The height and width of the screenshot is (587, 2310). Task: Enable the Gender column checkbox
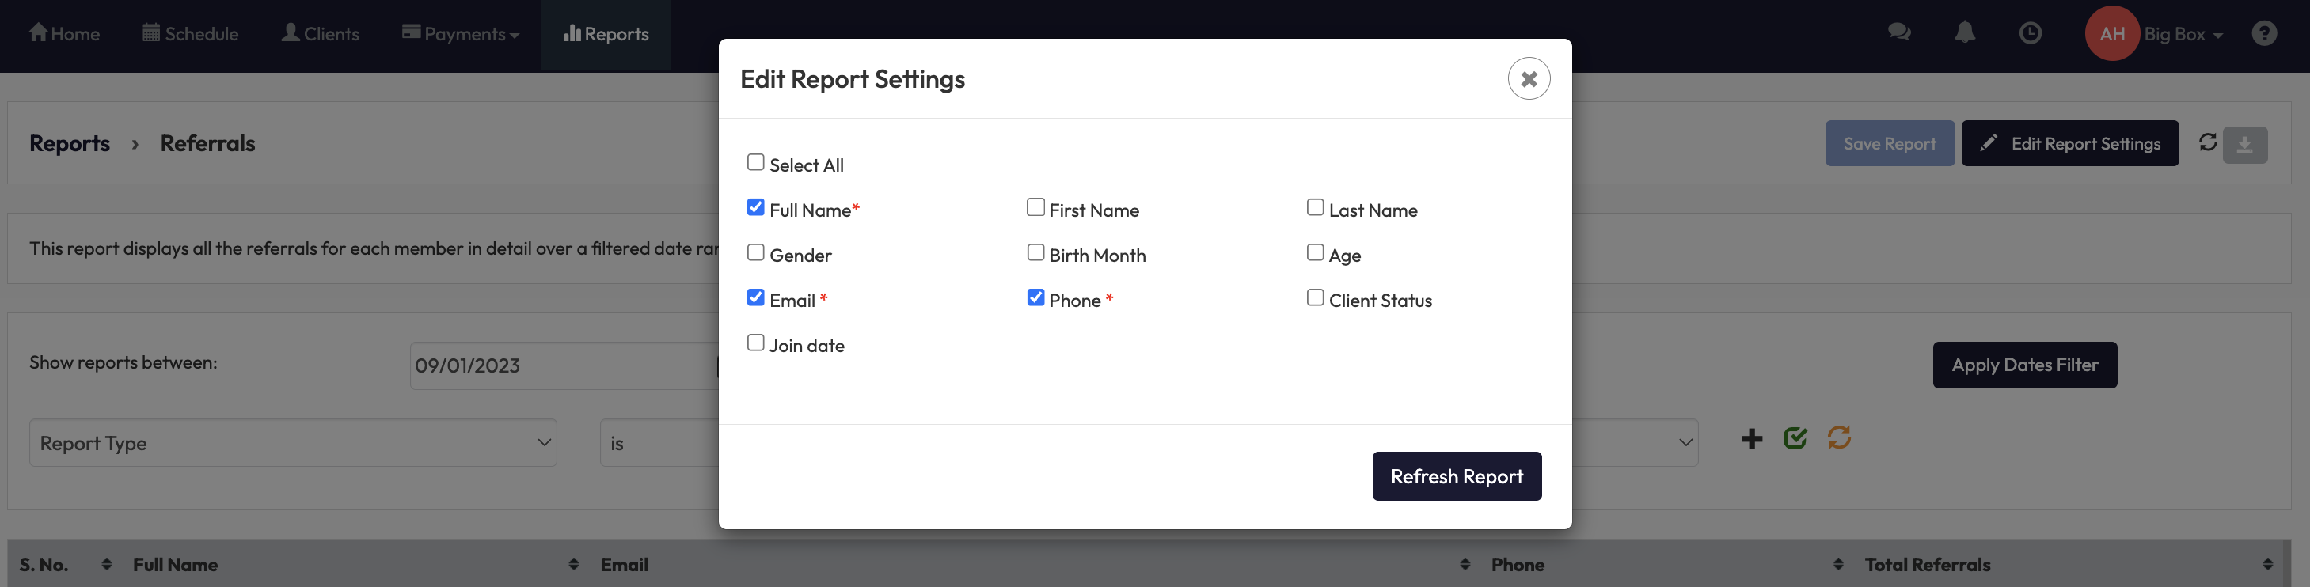point(756,252)
